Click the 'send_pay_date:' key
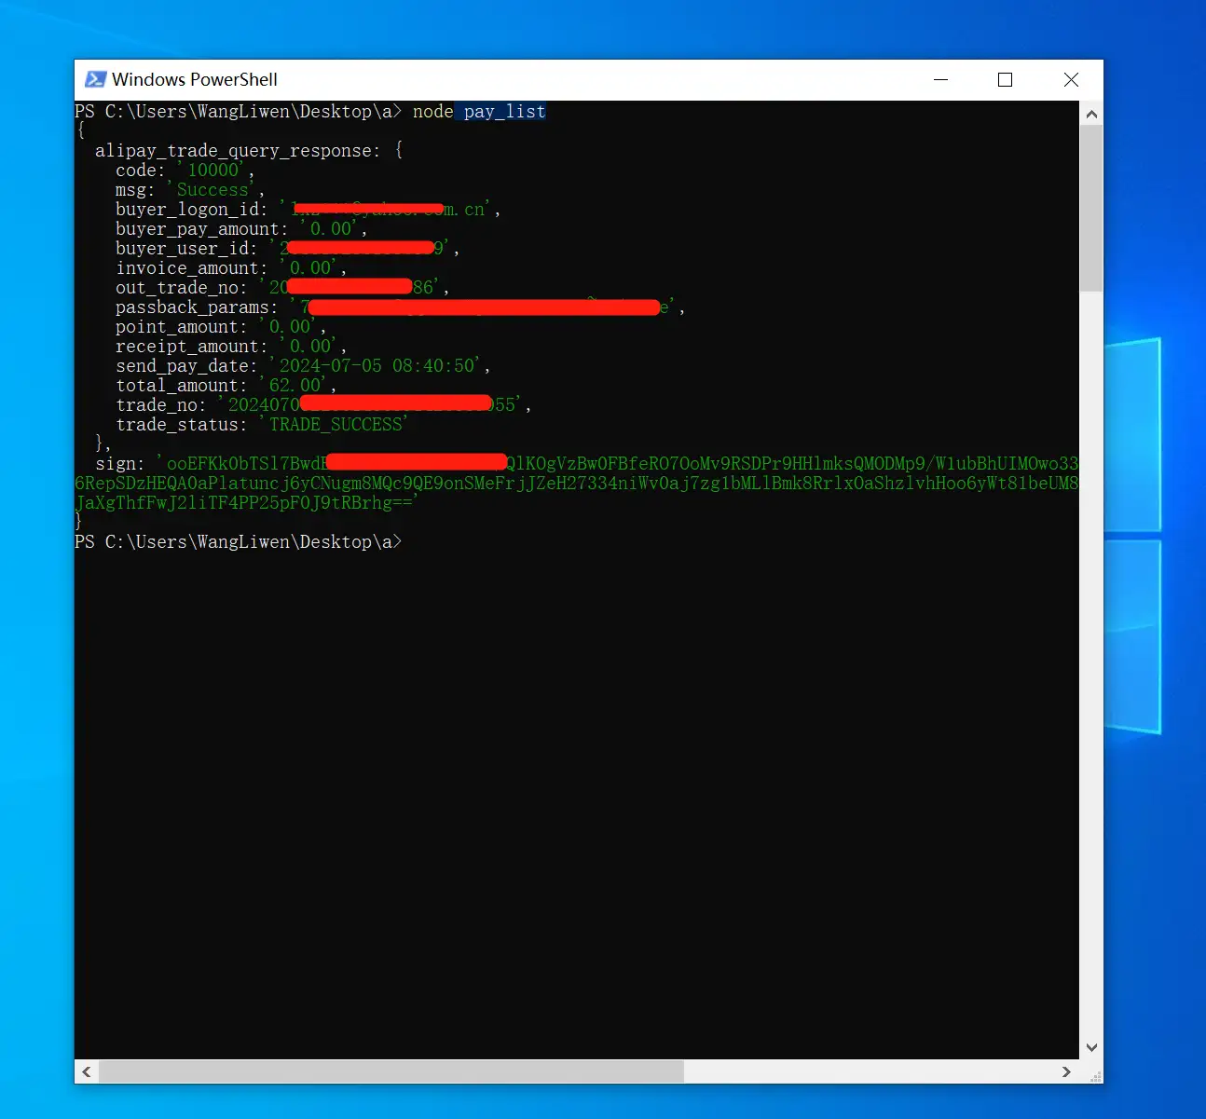The image size is (1206, 1119). [x=186, y=365]
